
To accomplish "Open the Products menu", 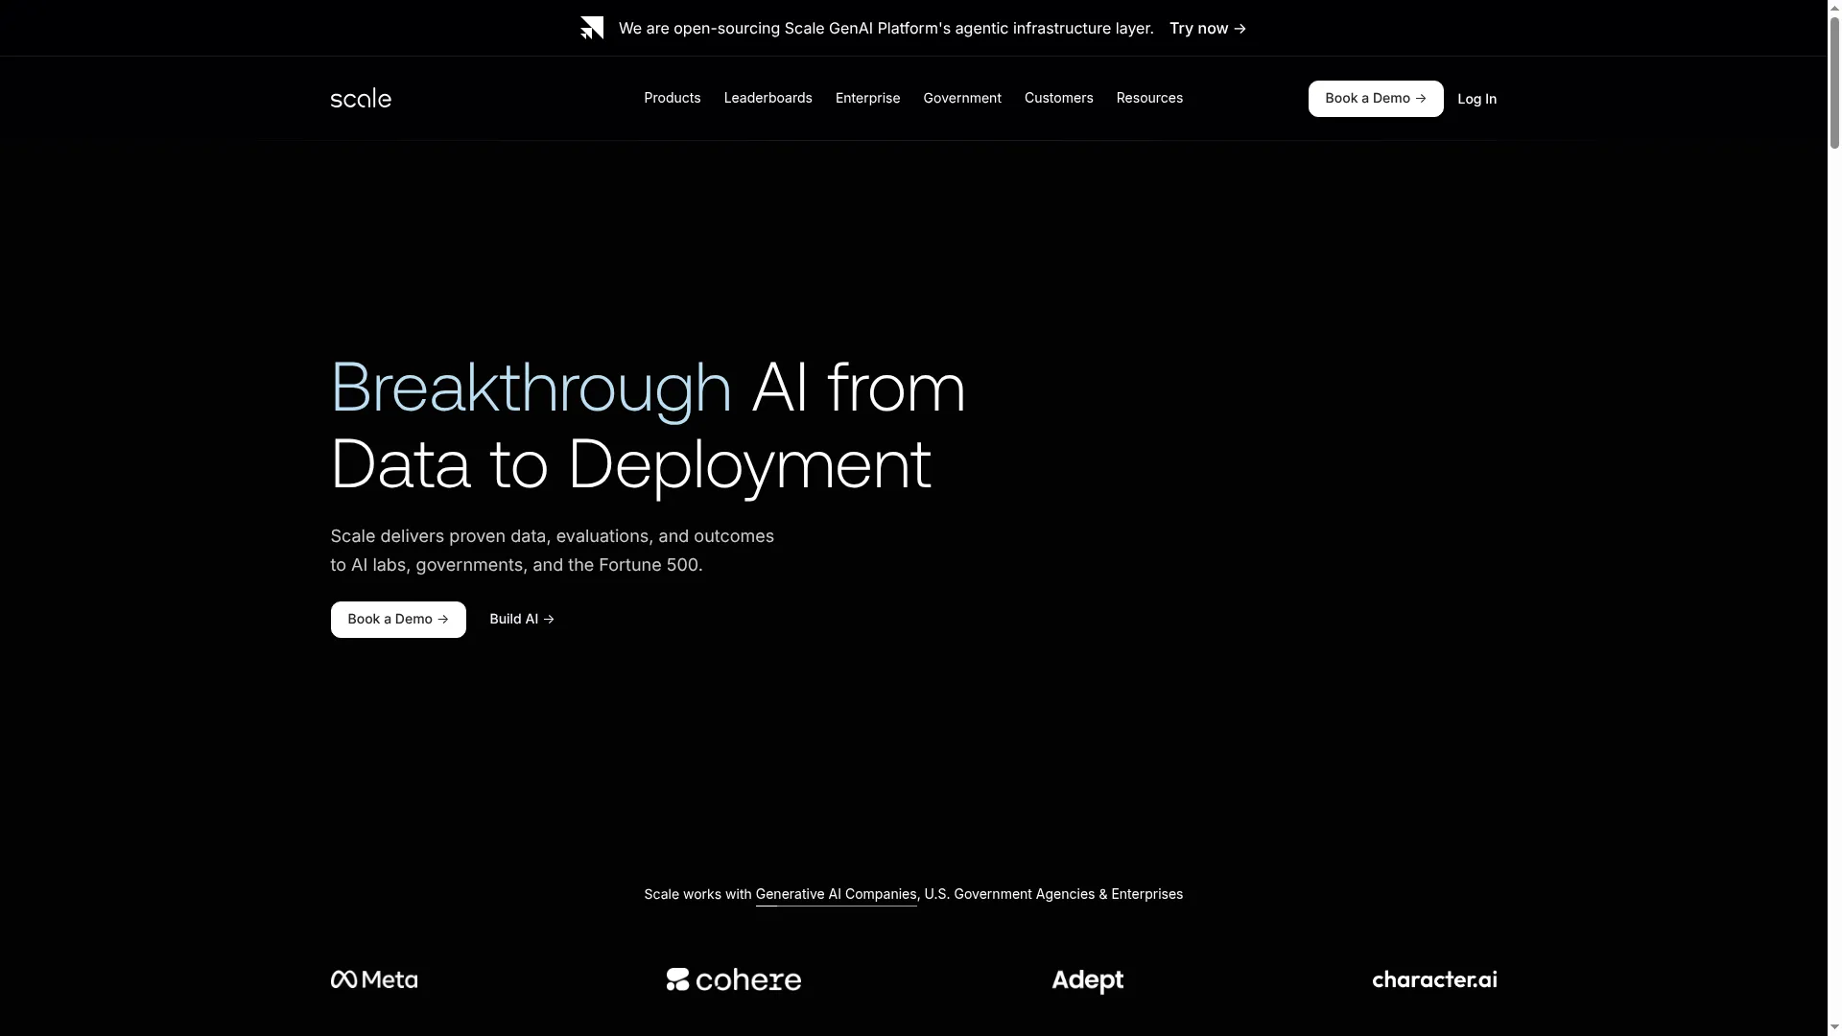I will click(x=673, y=98).
